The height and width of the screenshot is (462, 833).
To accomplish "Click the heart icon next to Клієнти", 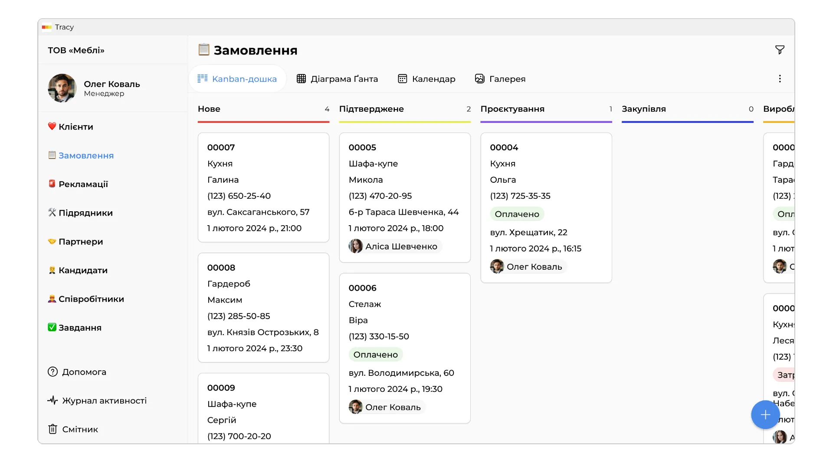I will [x=52, y=126].
